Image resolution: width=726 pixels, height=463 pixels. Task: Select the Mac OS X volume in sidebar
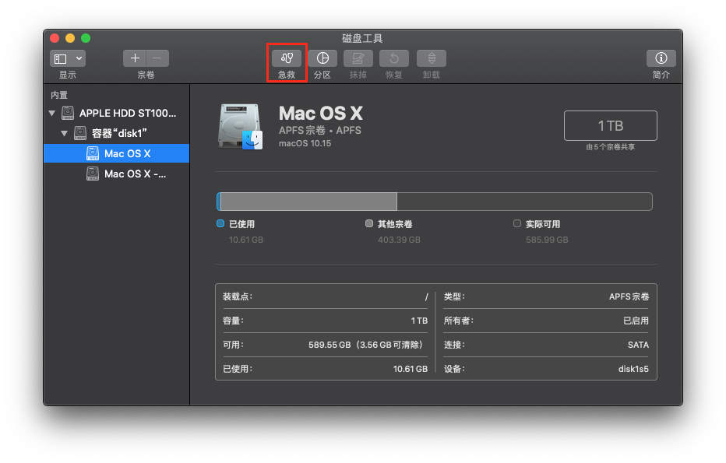click(x=127, y=153)
